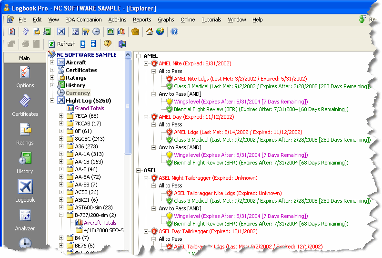Open the Online menu
The width and height of the screenshot is (382, 258).
coord(188,20)
